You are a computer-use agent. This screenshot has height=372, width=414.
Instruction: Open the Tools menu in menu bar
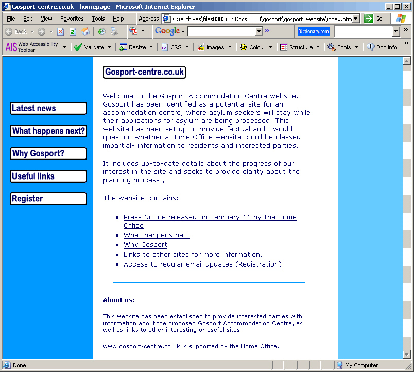click(x=98, y=19)
